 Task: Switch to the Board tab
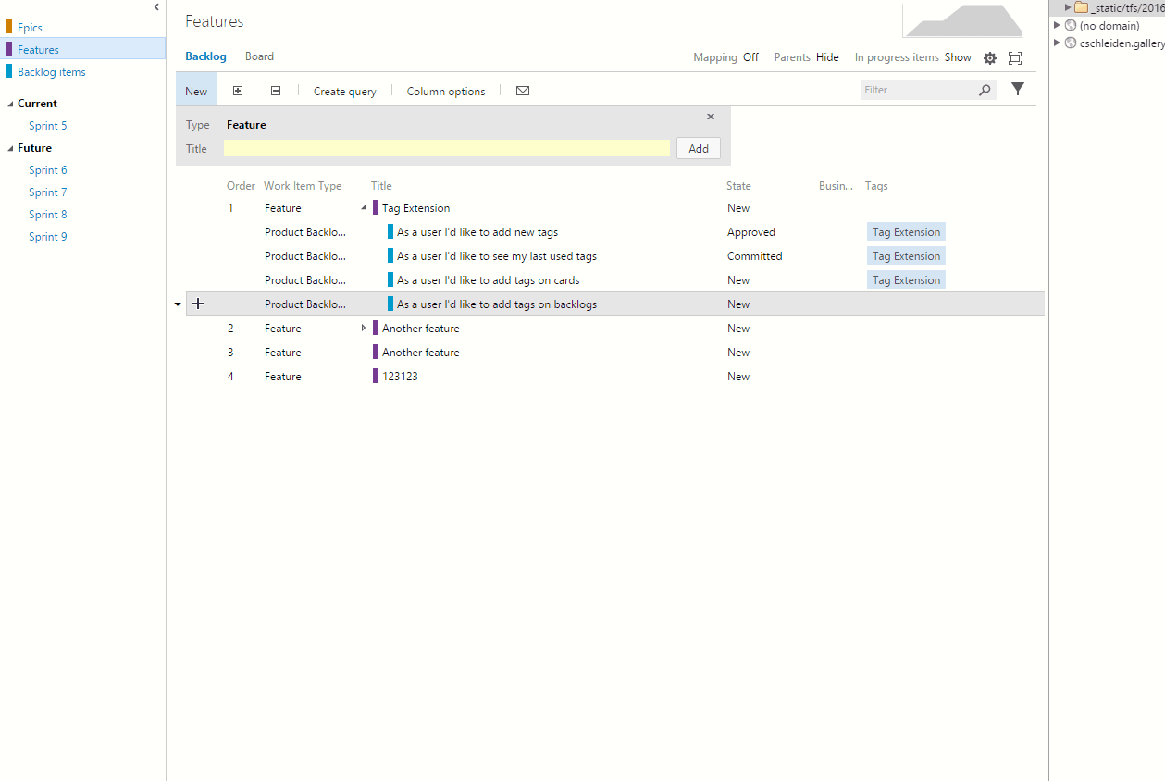259,56
